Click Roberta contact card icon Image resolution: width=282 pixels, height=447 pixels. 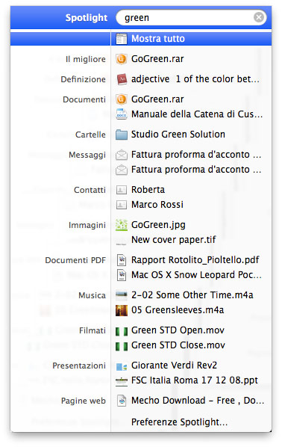point(122,190)
